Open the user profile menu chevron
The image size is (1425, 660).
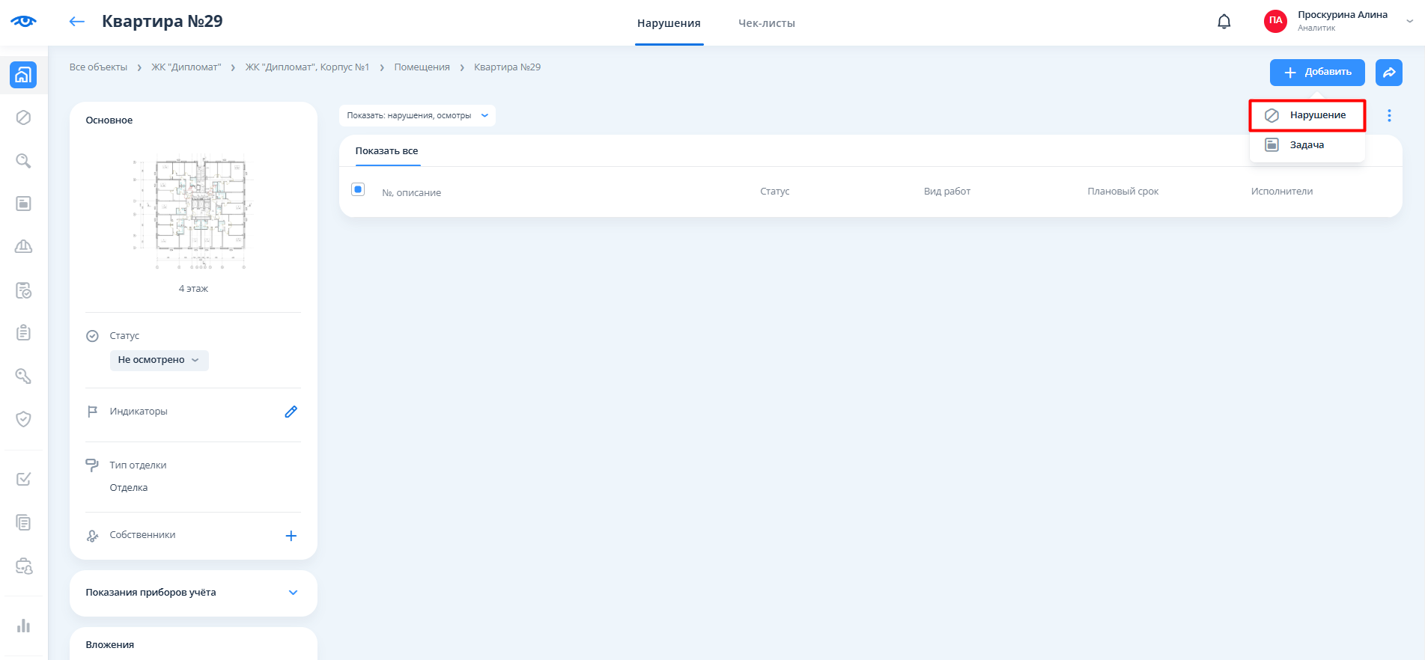click(x=1409, y=21)
